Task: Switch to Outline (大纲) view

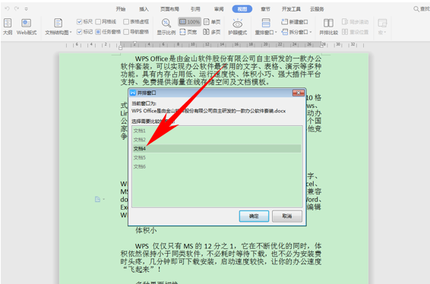Action: 8,27
